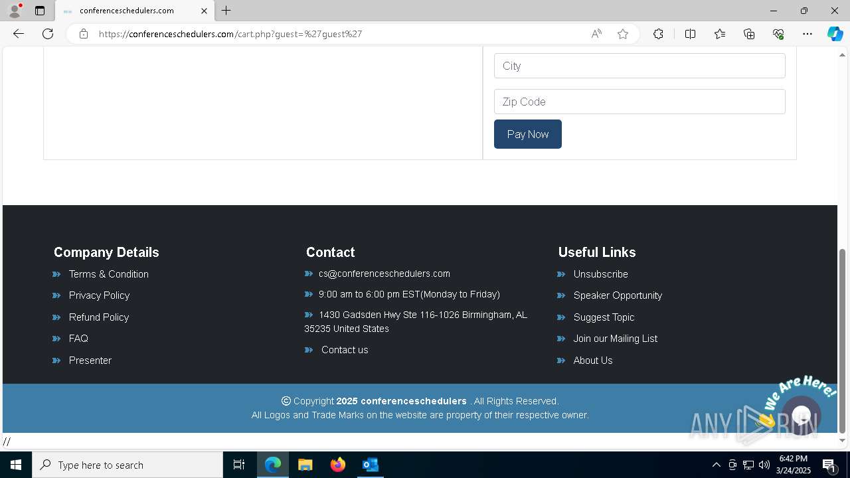Open the volume tray icon
Viewport: 850px width, 478px height.
[x=764, y=465]
